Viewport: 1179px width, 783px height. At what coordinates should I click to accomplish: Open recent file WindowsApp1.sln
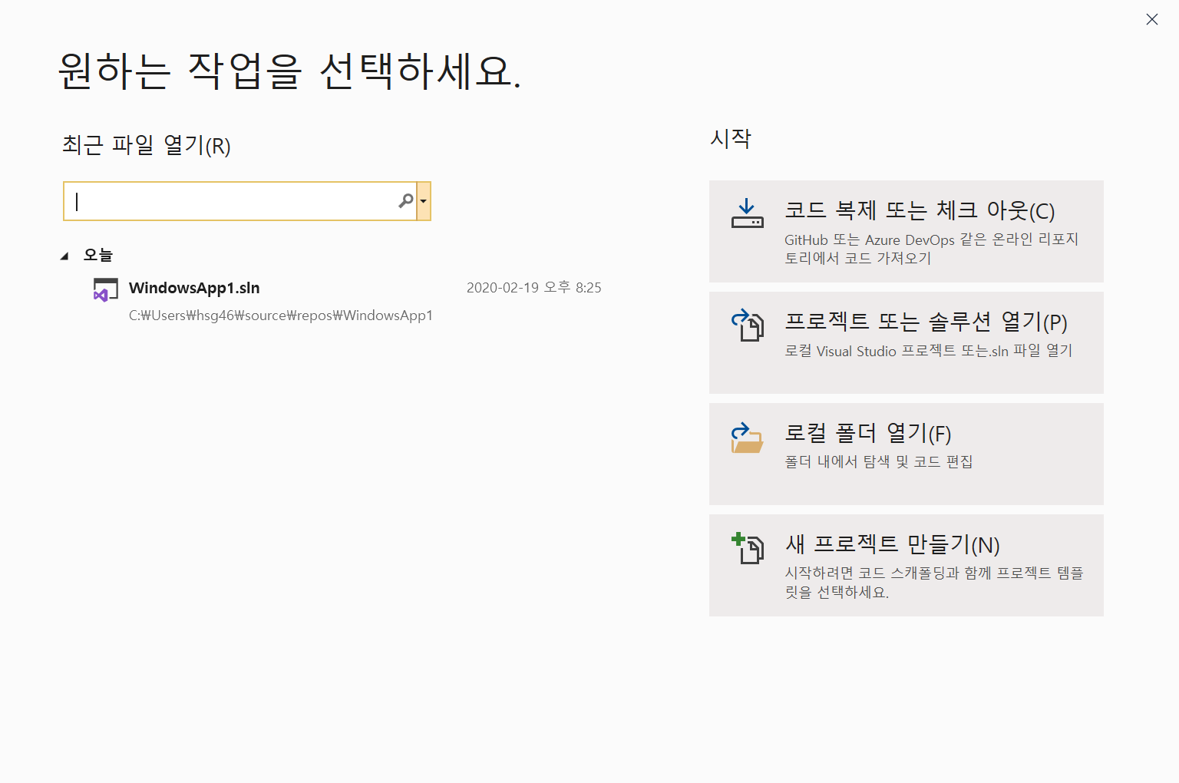tap(194, 288)
